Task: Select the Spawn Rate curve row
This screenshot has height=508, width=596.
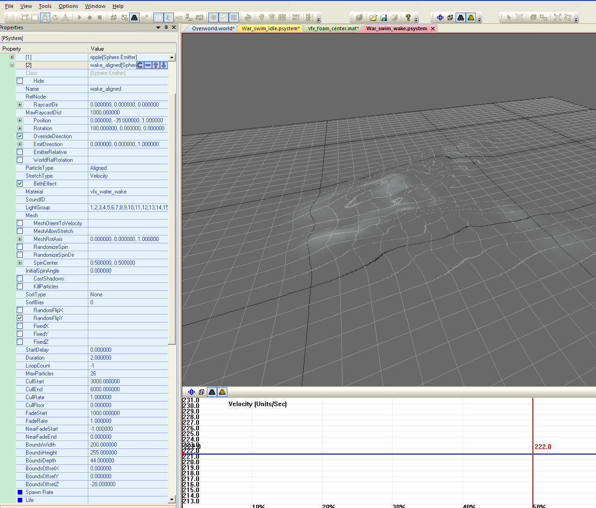Action: point(92,492)
